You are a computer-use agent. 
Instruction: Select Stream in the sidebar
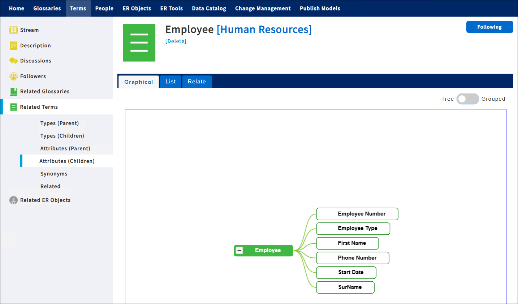30,30
